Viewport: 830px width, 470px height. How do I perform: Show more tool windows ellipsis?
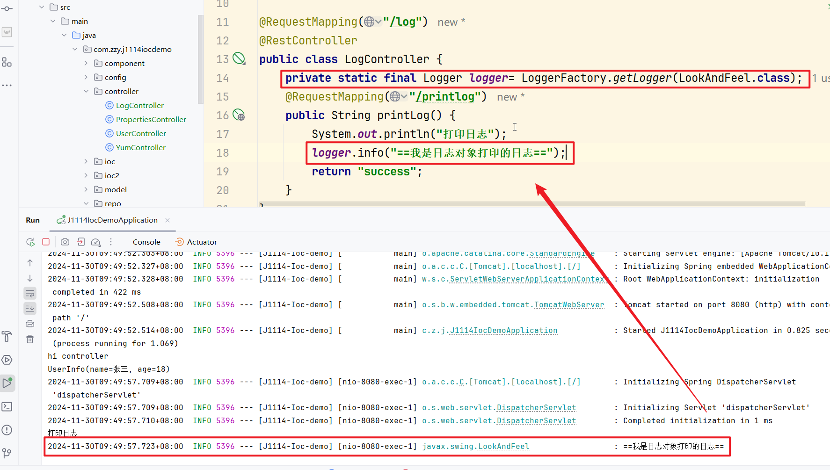coord(7,85)
